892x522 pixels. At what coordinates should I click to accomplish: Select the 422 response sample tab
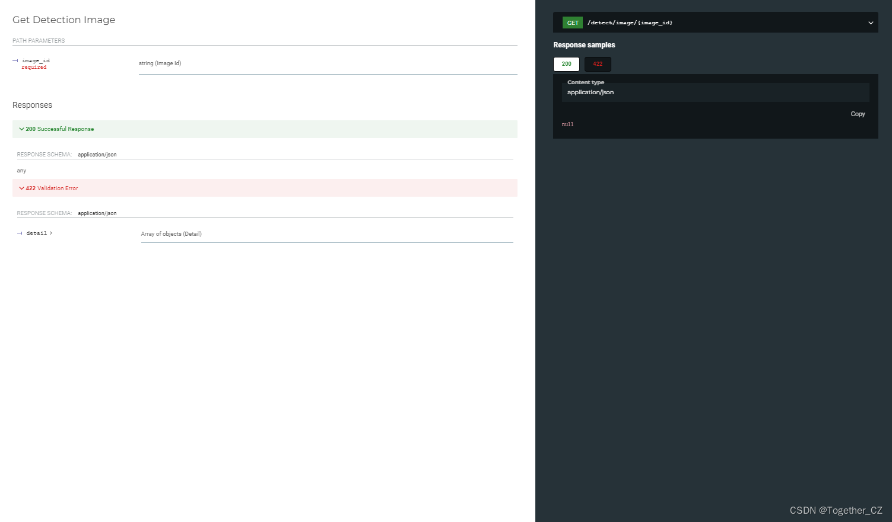[x=598, y=64]
